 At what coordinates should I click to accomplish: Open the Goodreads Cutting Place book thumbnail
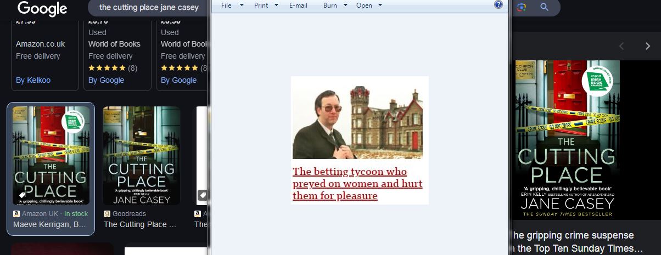tap(142, 155)
